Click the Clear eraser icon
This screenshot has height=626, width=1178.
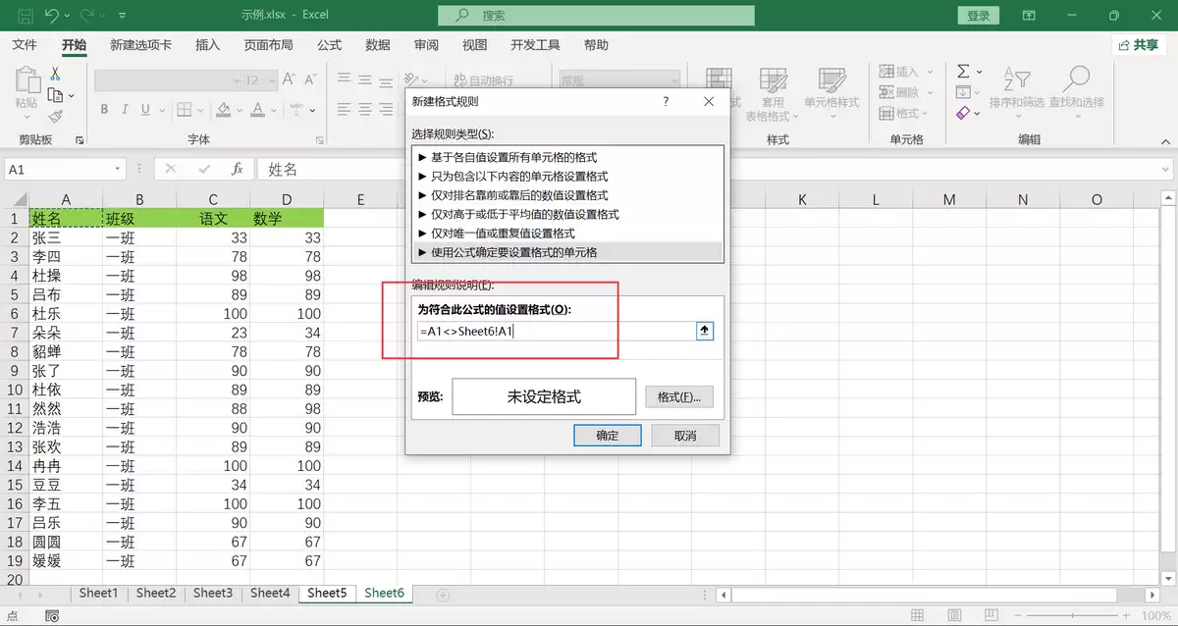click(x=963, y=114)
